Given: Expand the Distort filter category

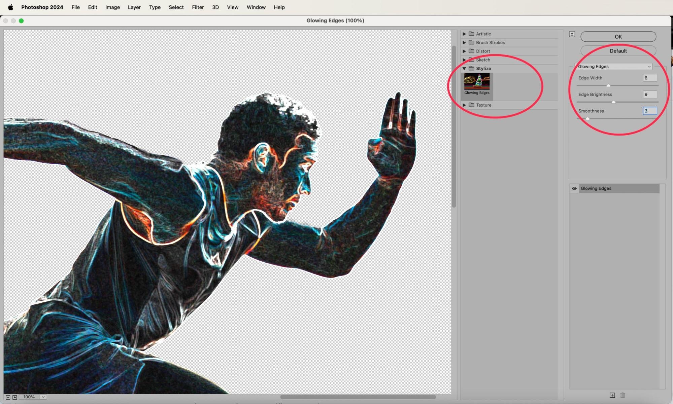Looking at the screenshot, I should 464,51.
